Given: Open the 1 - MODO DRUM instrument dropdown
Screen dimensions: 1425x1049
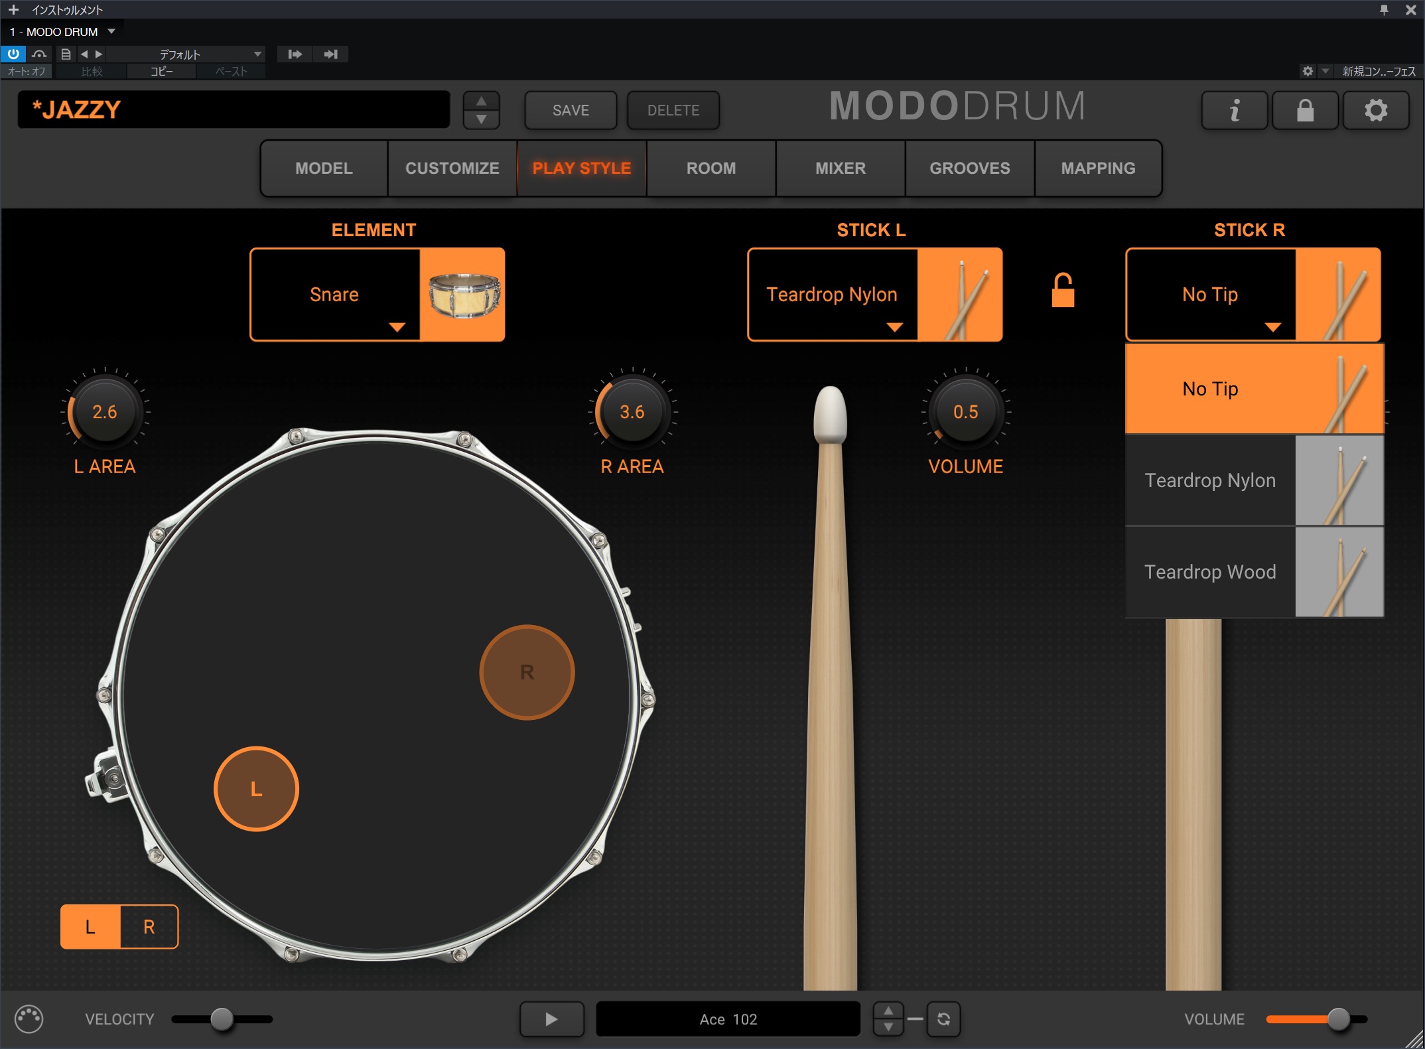Looking at the screenshot, I should pos(62,32).
